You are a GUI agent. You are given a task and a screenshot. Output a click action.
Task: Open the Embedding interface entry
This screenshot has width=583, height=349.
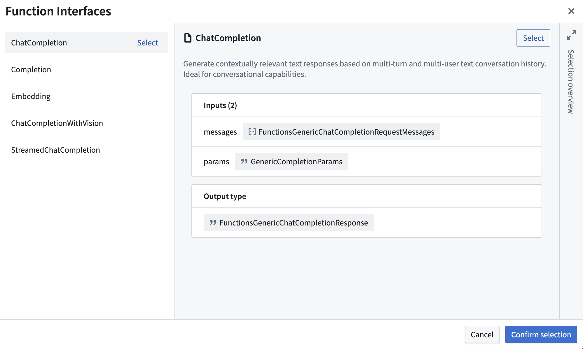coord(87,96)
